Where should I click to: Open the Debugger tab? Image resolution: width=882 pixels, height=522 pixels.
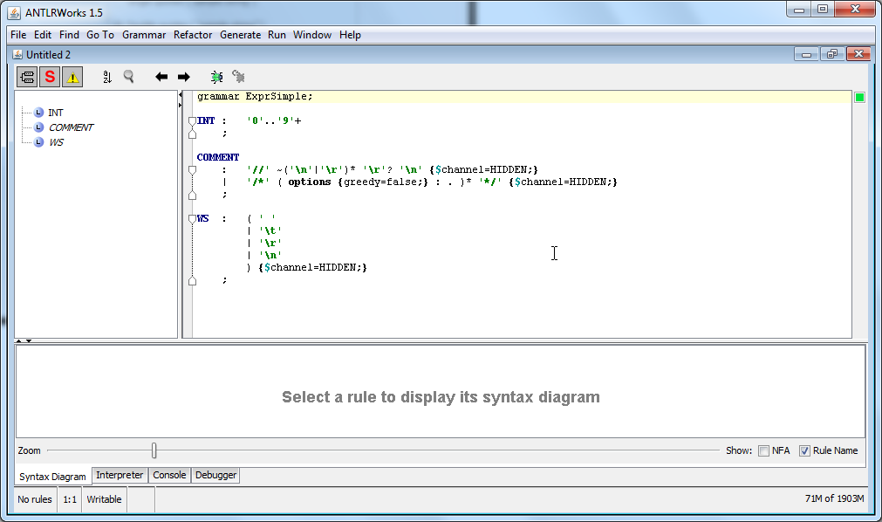(x=215, y=475)
